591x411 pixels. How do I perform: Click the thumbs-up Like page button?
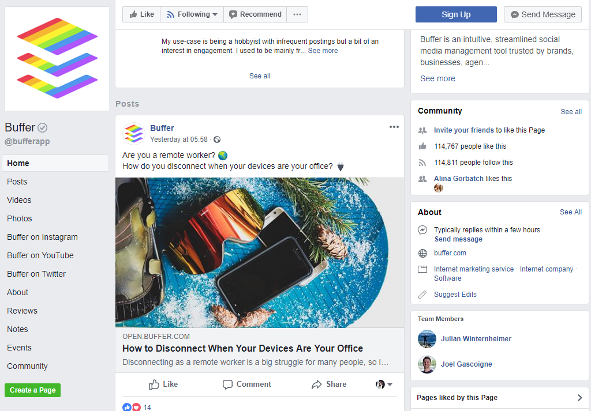(x=141, y=14)
